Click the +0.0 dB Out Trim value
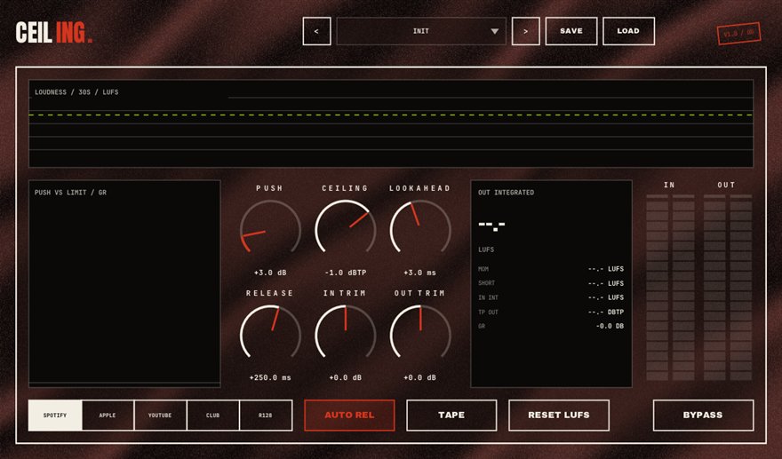The height and width of the screenshot is (459, 782). click(420, 378)
